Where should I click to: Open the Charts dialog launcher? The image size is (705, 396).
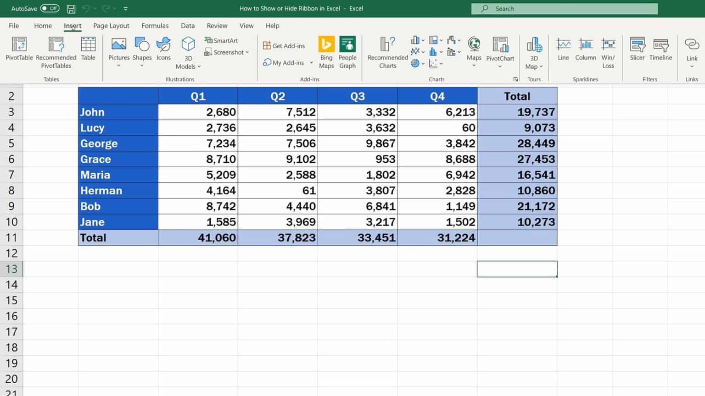coord(515,79)
